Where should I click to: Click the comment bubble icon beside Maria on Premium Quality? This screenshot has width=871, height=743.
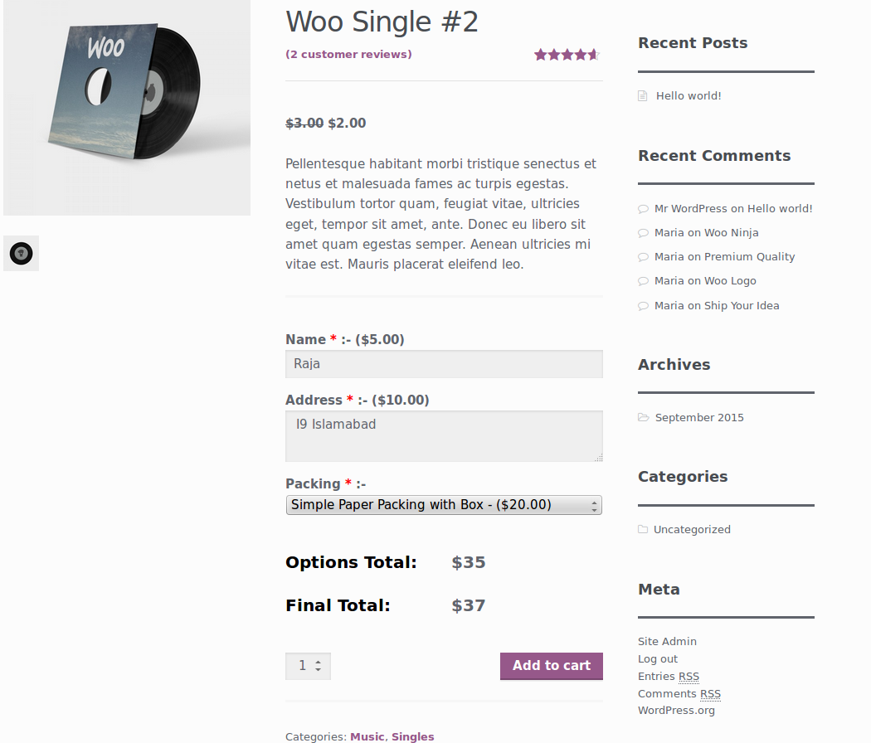click(x=643, y=257)
